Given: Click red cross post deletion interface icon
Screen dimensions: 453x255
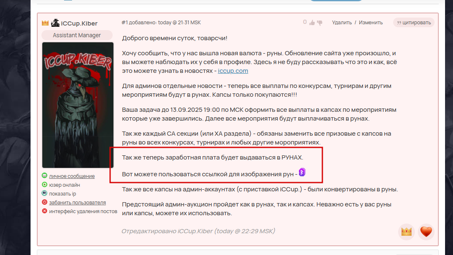Looking at the screenshot, I should (44, 211).
